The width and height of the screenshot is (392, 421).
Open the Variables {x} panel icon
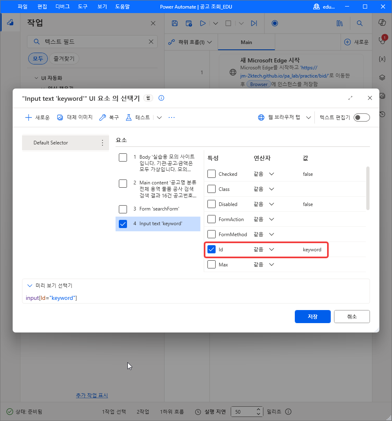point(382,59)
